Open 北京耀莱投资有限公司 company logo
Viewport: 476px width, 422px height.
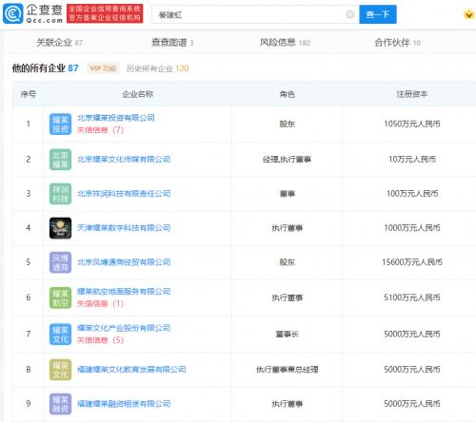60,125
